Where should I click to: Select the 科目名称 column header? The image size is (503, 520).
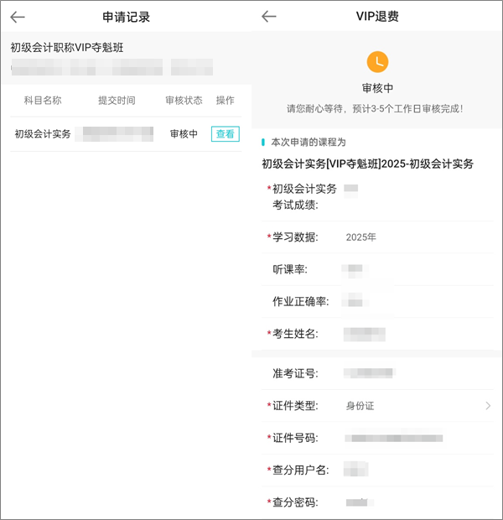click(x=43, y=101)
